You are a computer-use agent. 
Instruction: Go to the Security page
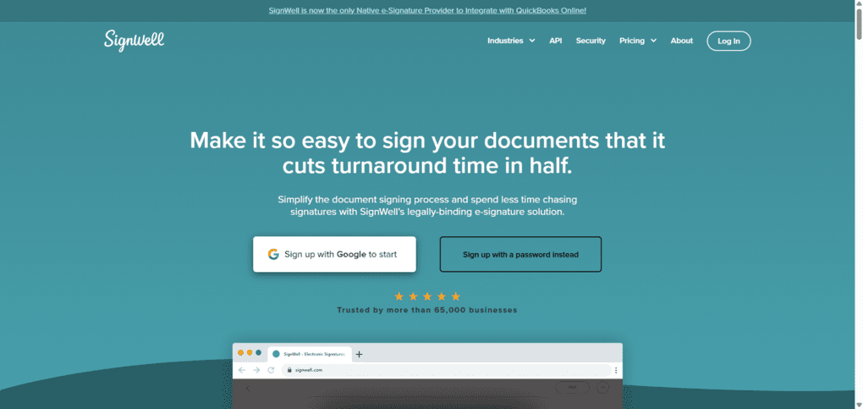click(x=591, y=41)
